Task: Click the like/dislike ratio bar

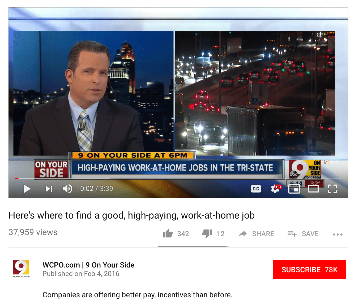Action: [194, 247]
